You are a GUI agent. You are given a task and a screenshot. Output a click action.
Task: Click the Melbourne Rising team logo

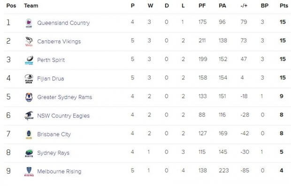[x=29, y=171]
